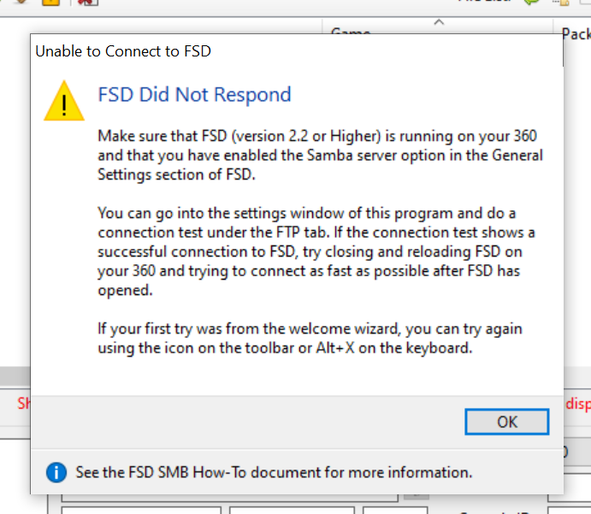The image size is (591, 514).
Task: Focus the bottom-middle input field
Action: [293, 511]
